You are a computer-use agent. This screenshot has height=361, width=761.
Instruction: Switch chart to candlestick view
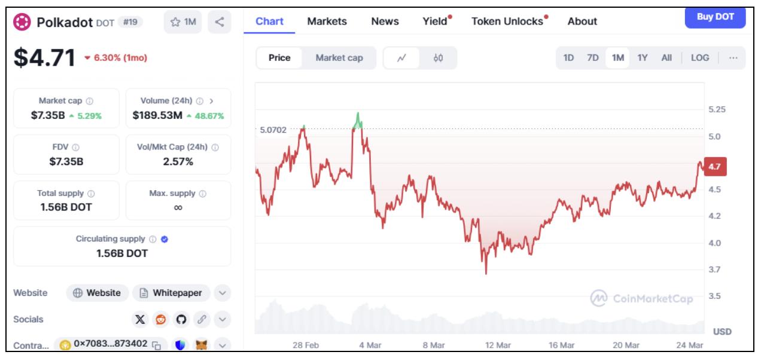pyautogui.click(x=438, y=58)
